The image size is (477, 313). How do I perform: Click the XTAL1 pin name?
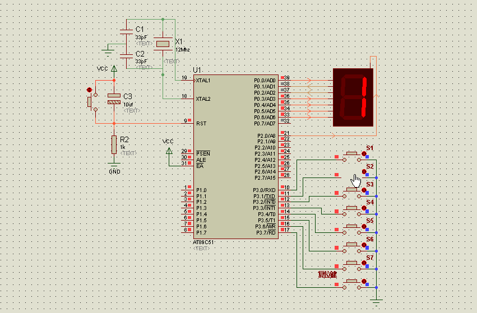pos(203,81)
